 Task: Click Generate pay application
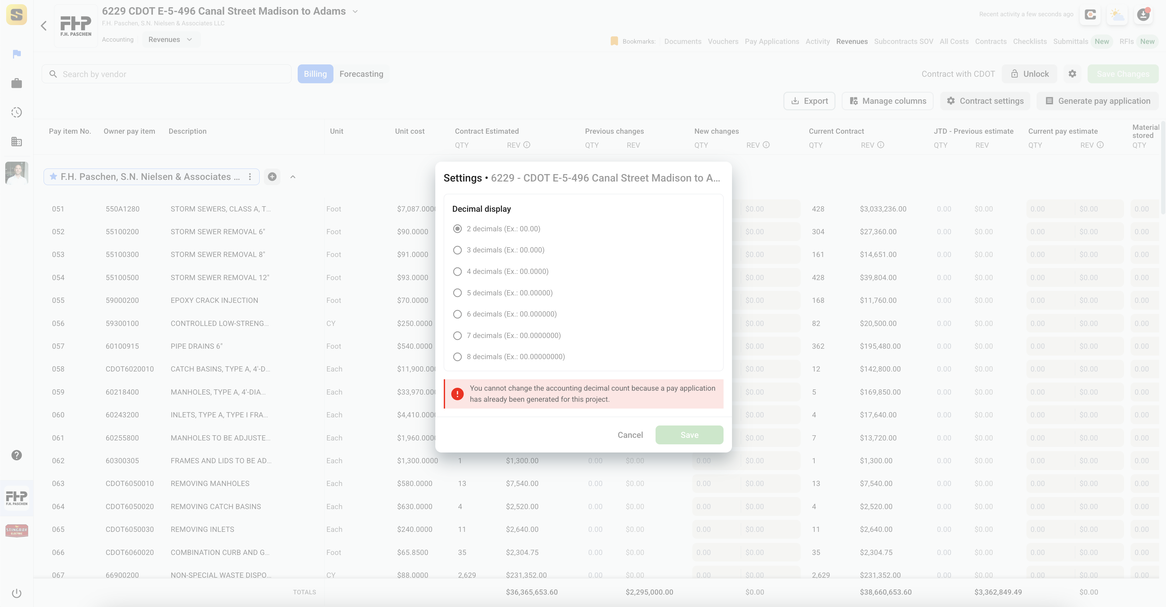[x=1098, y=101]
